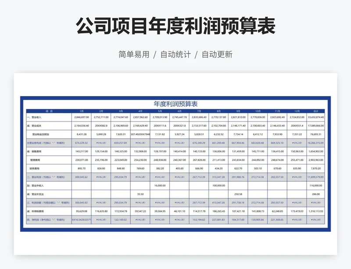
Task: Click cell with value 250.58
Action: 238,194
